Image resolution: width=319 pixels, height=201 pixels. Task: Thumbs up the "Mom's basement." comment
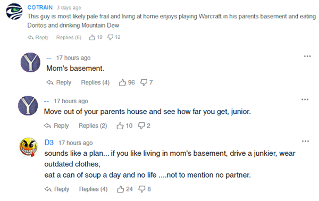122,82
